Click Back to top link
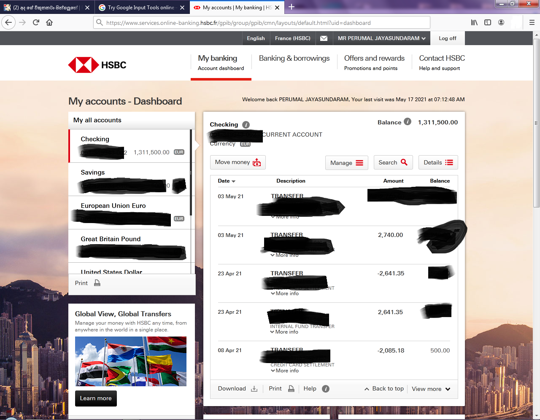The width and height of the screenshot is (540, 420). tap(384, 389)
